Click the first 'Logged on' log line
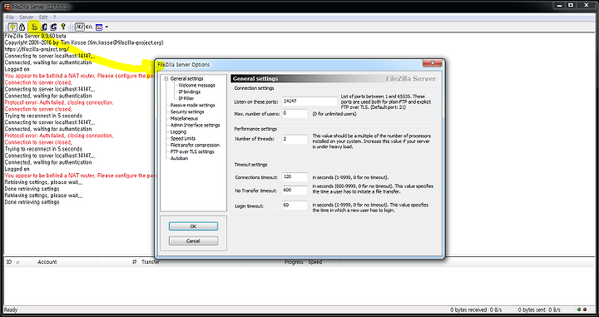 (x=17, y=69)
